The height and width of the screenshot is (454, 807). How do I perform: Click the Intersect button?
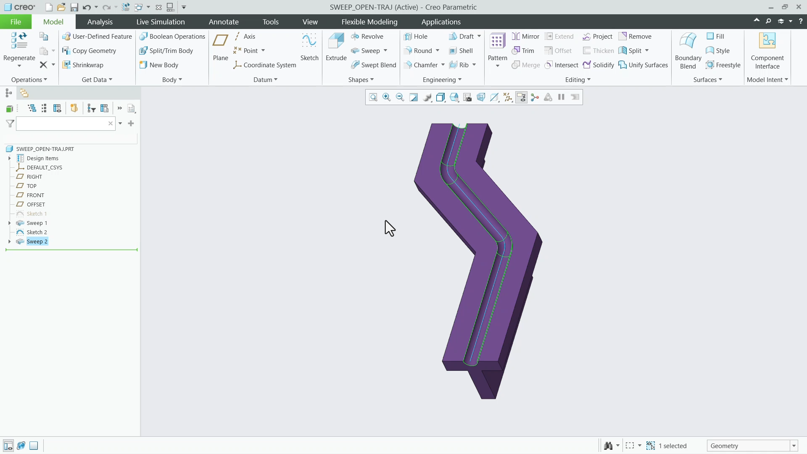562,65
